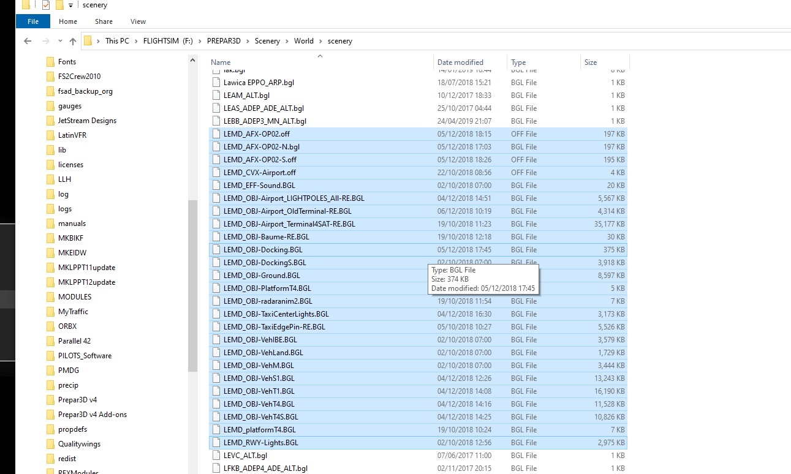Select LEMD_OBJ-TaxiCenterLights.BGL file name
The image size is (791, 474).
click(276, 314)
